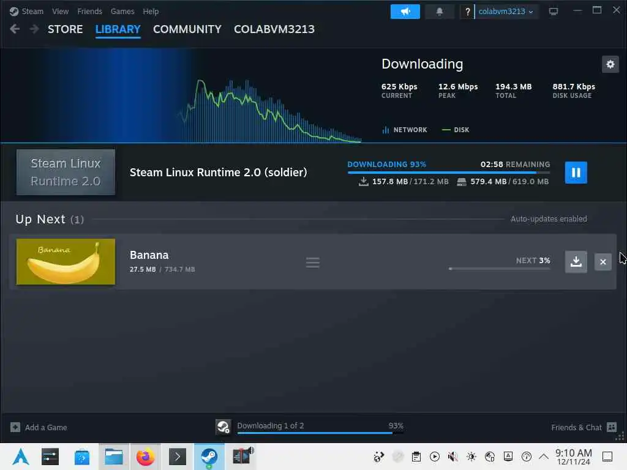Click the 12.6 Mbps PEAK stat
The image size is (627, 470).
tap(458, 91)
